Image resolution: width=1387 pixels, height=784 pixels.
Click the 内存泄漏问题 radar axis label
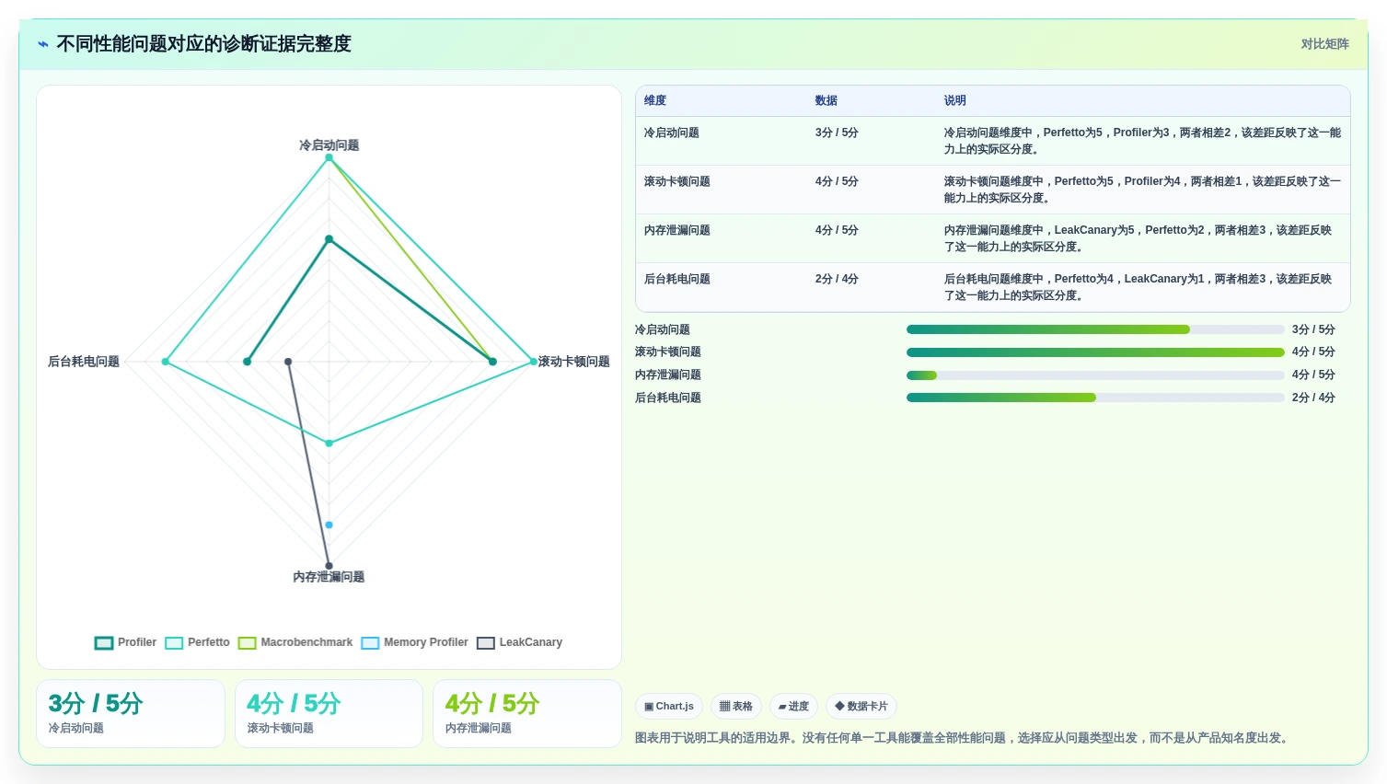(329, 577)
